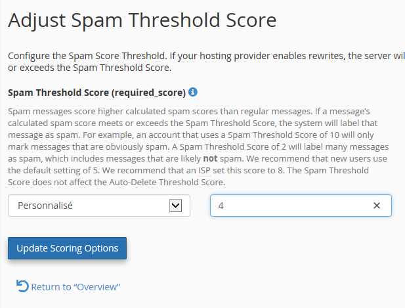The height and width of the screenshot is (308, 405).
Task: Expand the Personnalisé threshold select box
Action: coord(99,206)
